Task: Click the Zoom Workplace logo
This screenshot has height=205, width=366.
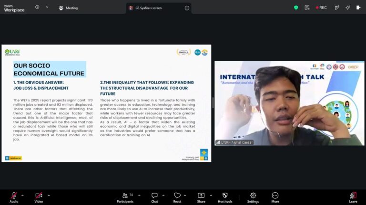Action: click(x=14, y=8)
